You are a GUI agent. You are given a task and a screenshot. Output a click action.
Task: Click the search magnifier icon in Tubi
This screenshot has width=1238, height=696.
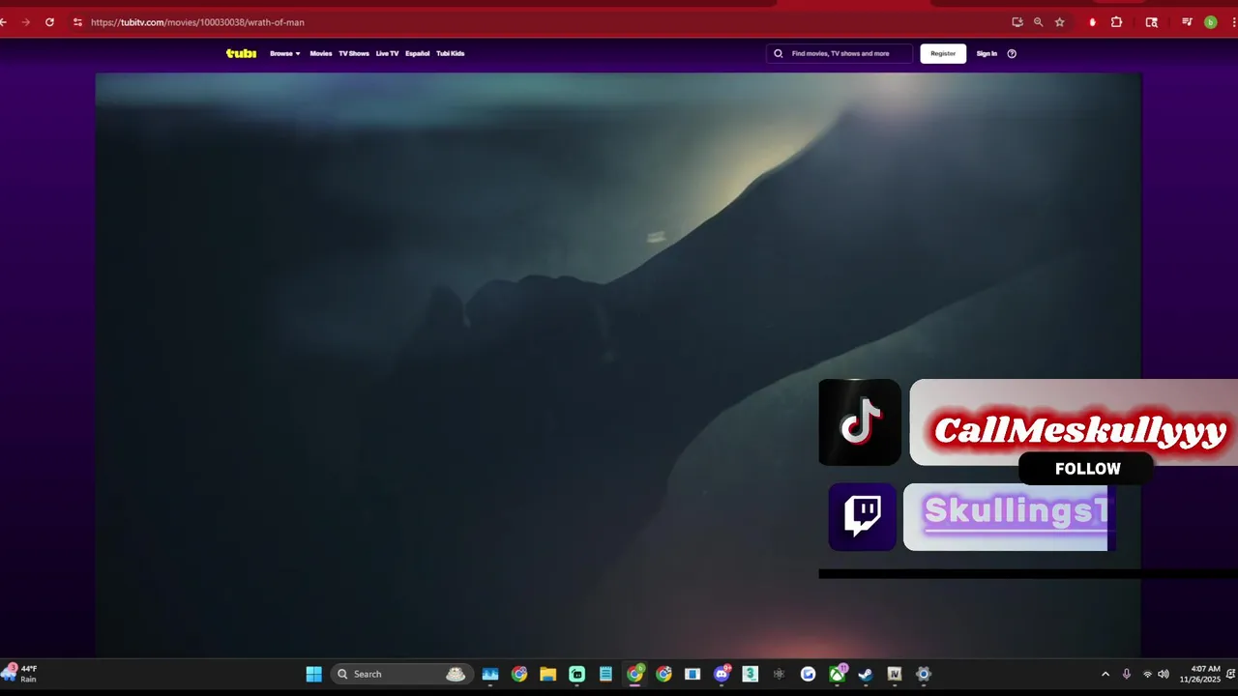click(779, 53)
